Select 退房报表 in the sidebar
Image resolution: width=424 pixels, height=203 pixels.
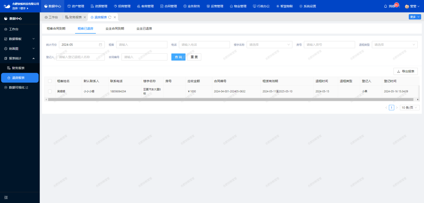[20, 78]
